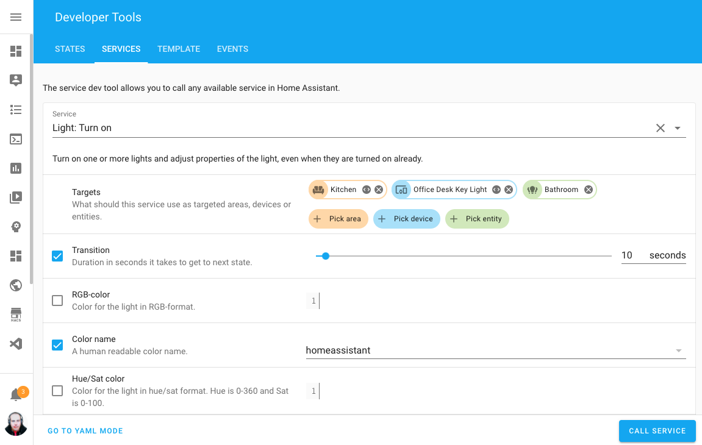Open the notifications bell with badge 3
Image resolution: width=702 pixels, height=445 pixels.
click(16, 393)
